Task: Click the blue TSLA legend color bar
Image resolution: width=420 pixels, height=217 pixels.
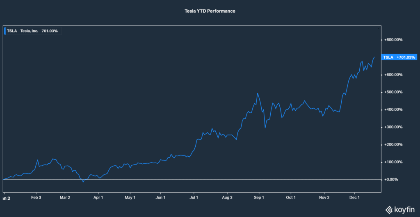Action: [5, 31]
